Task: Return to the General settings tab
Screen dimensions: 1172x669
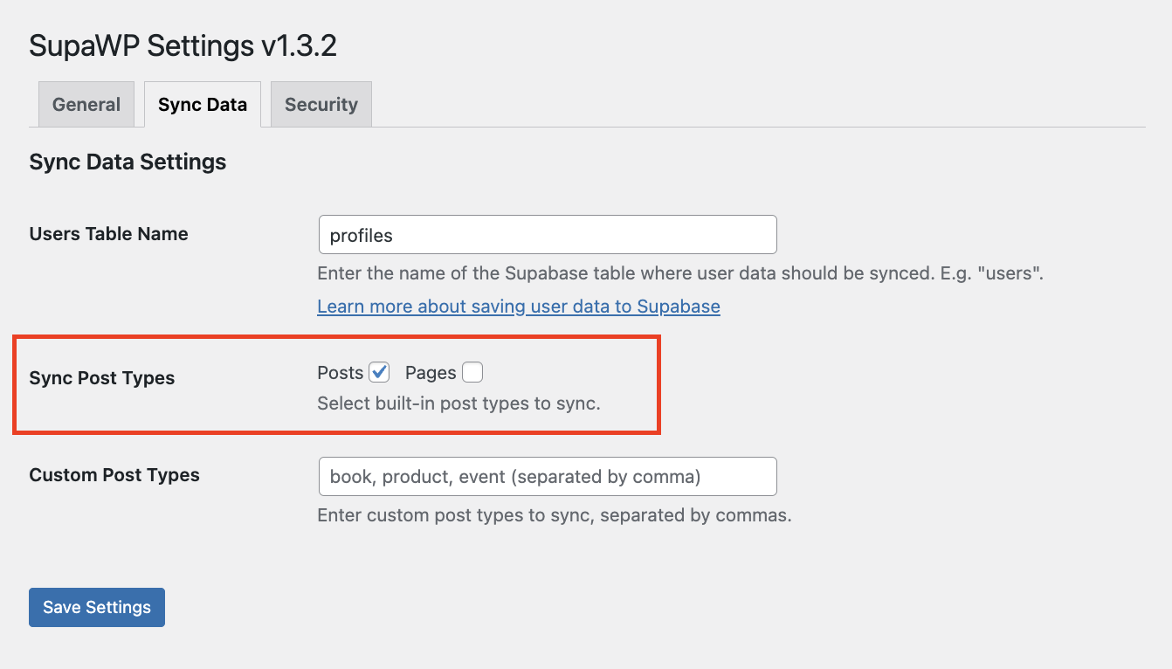Action: (x=86, y=104)
